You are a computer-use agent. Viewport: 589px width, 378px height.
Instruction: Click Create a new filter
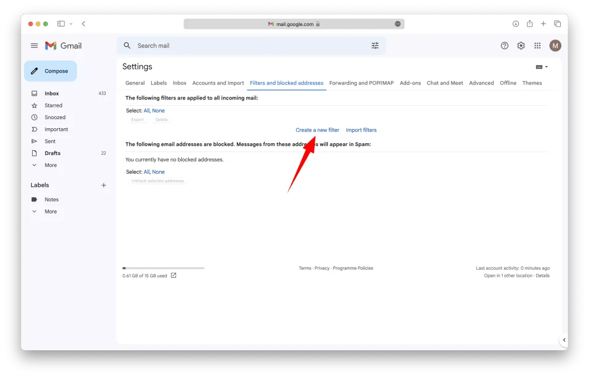click(318, 129)
